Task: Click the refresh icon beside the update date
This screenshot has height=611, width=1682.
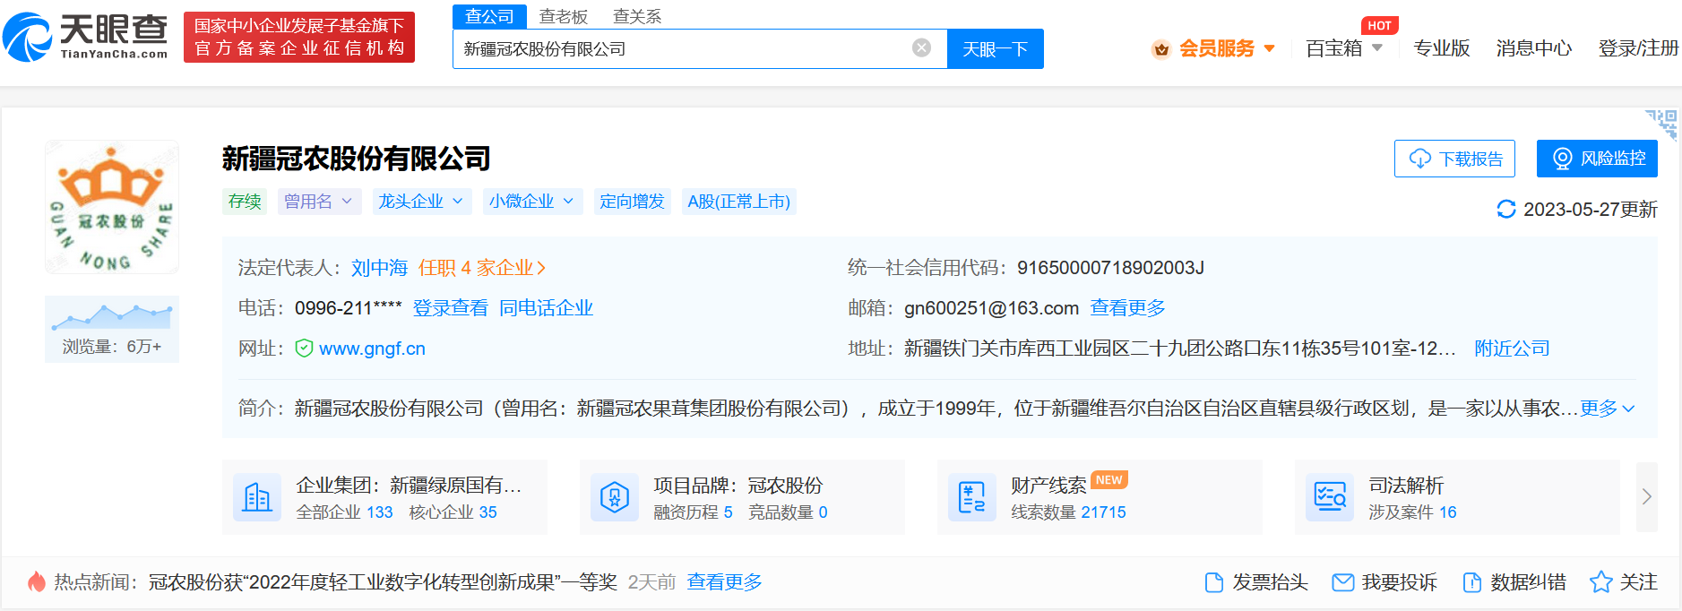Action: pos(1506,209)
